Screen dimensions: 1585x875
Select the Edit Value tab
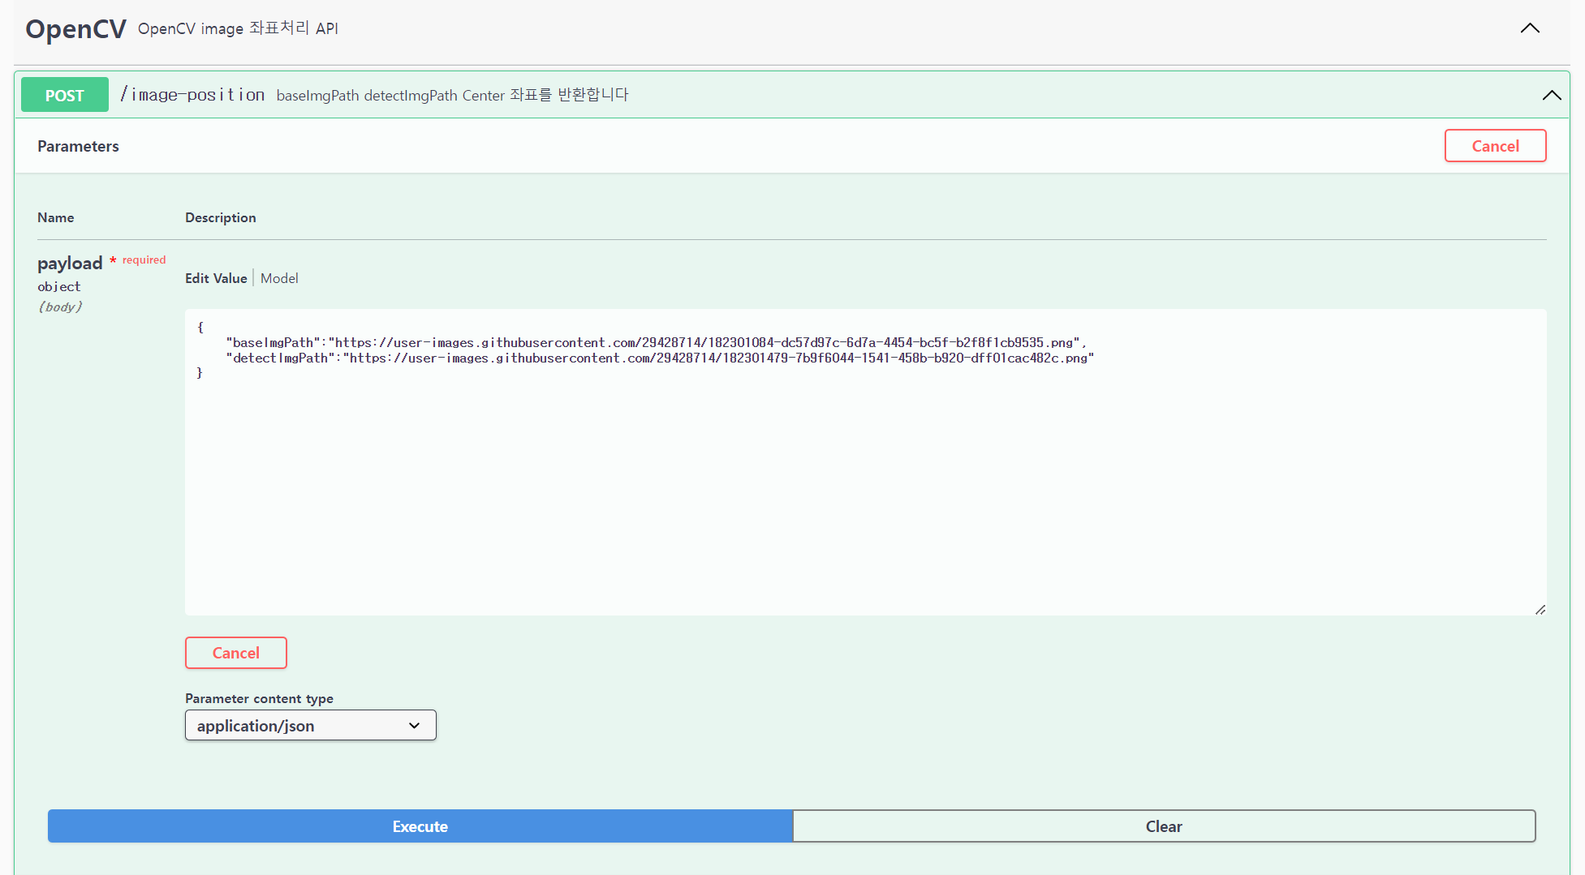(x=216, y=278)
